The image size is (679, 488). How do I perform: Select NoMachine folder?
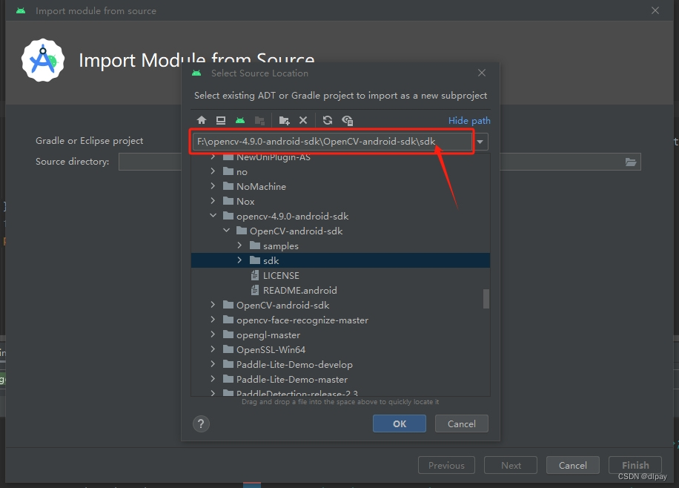(340, 186)
